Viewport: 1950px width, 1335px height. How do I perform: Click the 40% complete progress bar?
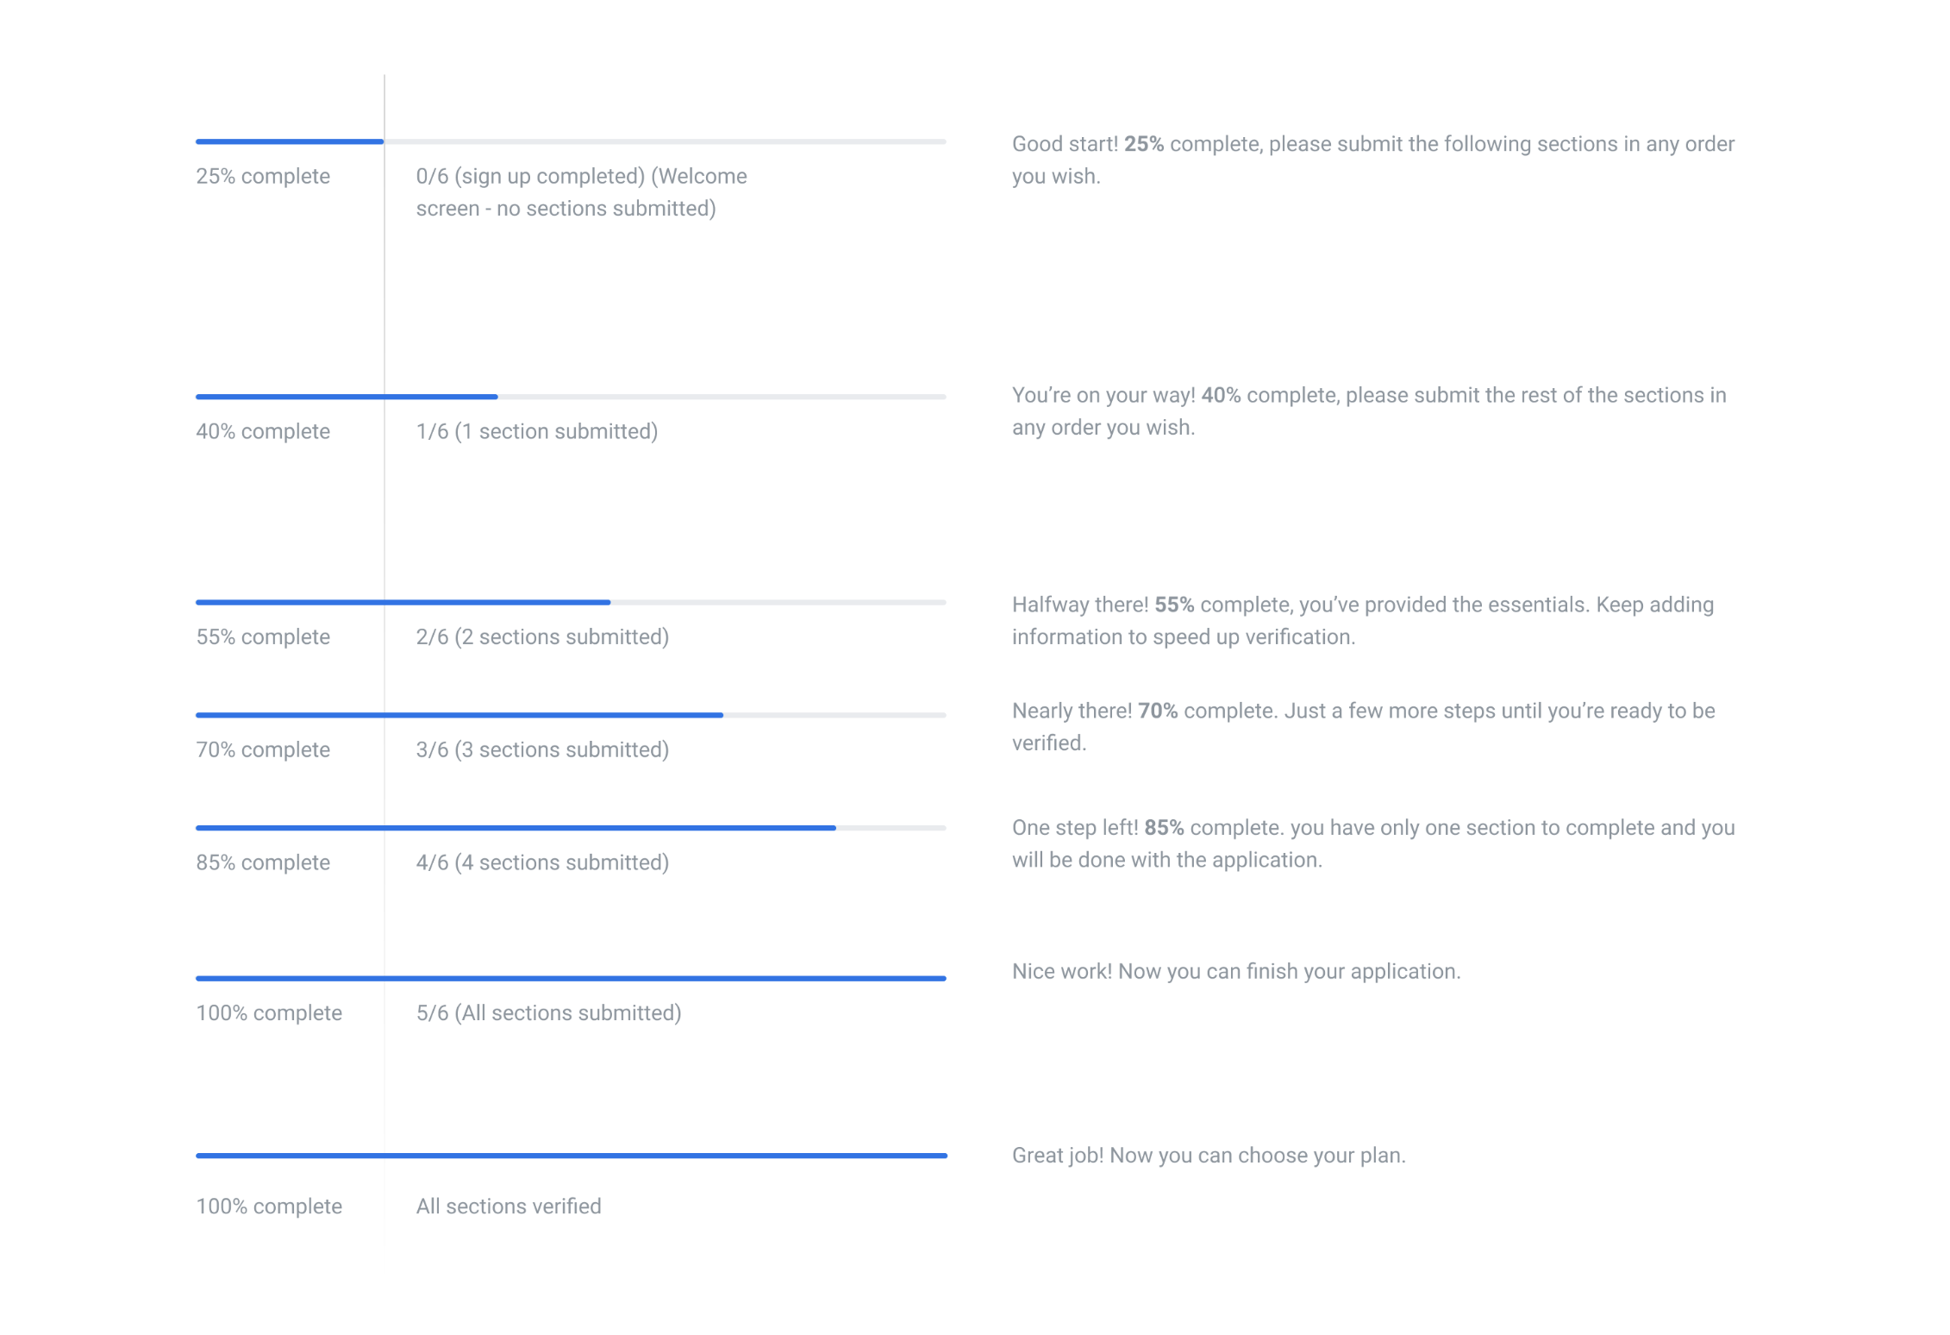pyautogui.click(x=571, y=397)
